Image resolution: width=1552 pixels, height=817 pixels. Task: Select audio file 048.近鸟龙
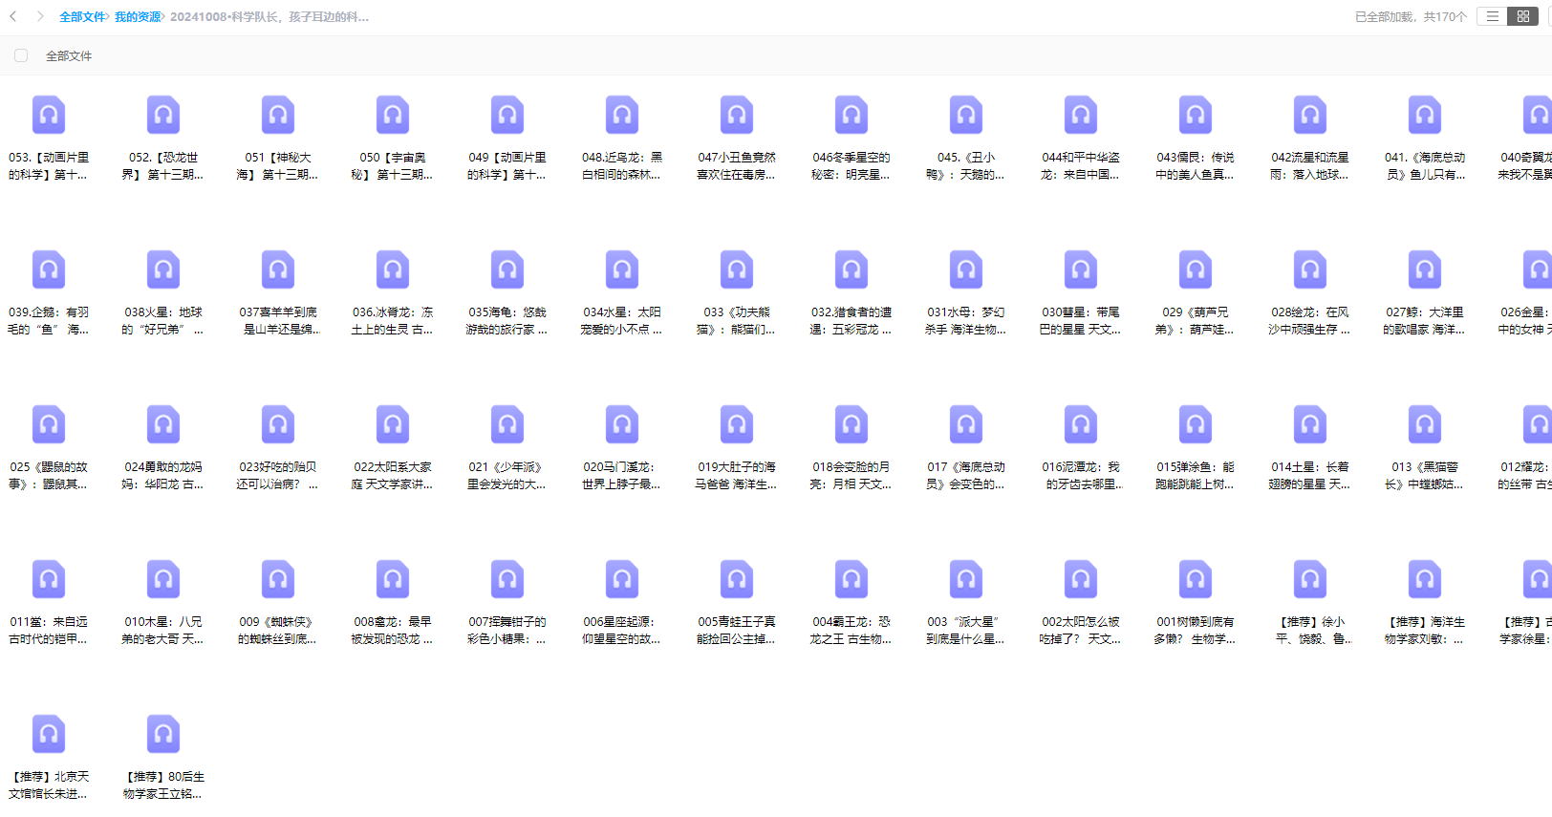click(x=622, y=116)
